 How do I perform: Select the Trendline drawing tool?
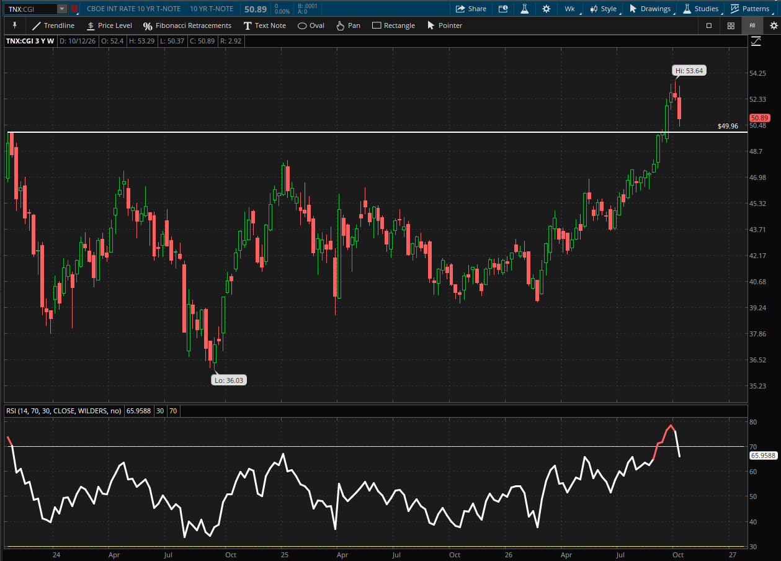tap(53, 25)
